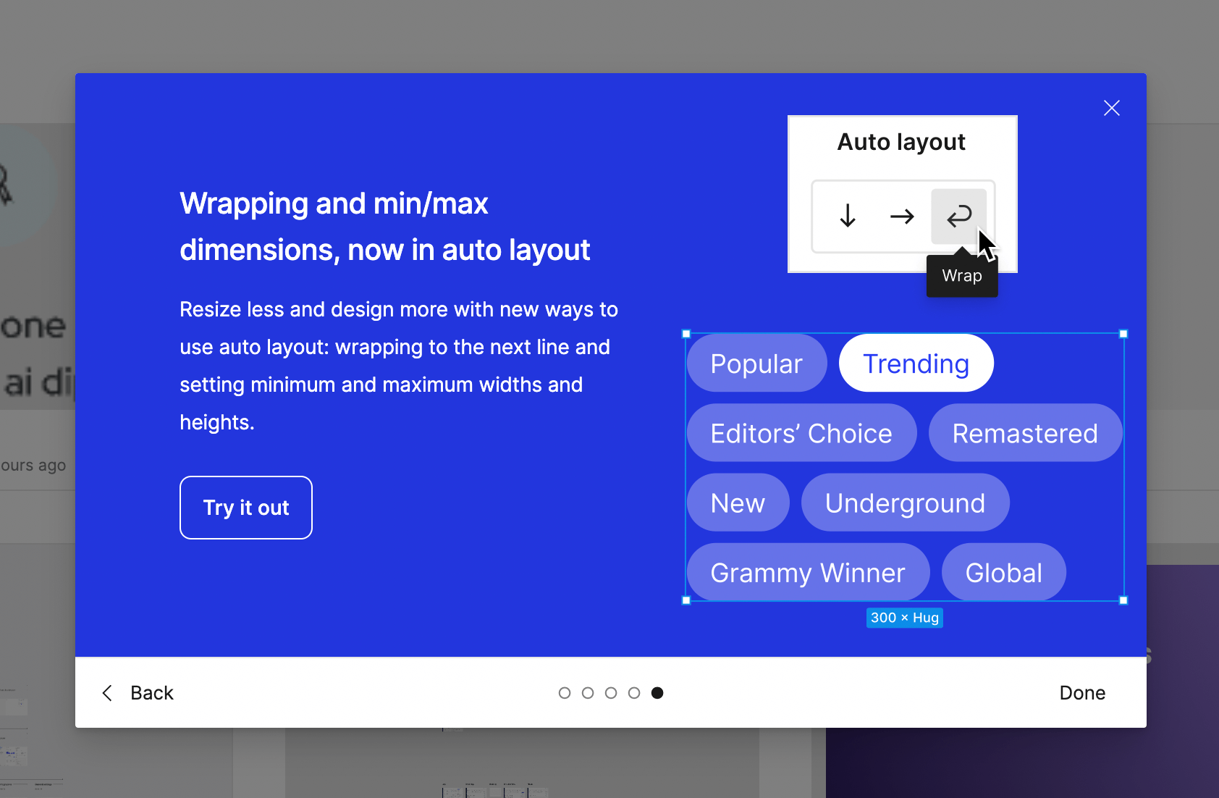The image size is (1219, 798).
Task: Click the 300 × Hug size label
Action: [x=904, y=618]
